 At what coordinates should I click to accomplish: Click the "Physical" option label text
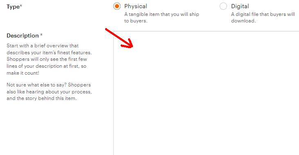point(135,6)
